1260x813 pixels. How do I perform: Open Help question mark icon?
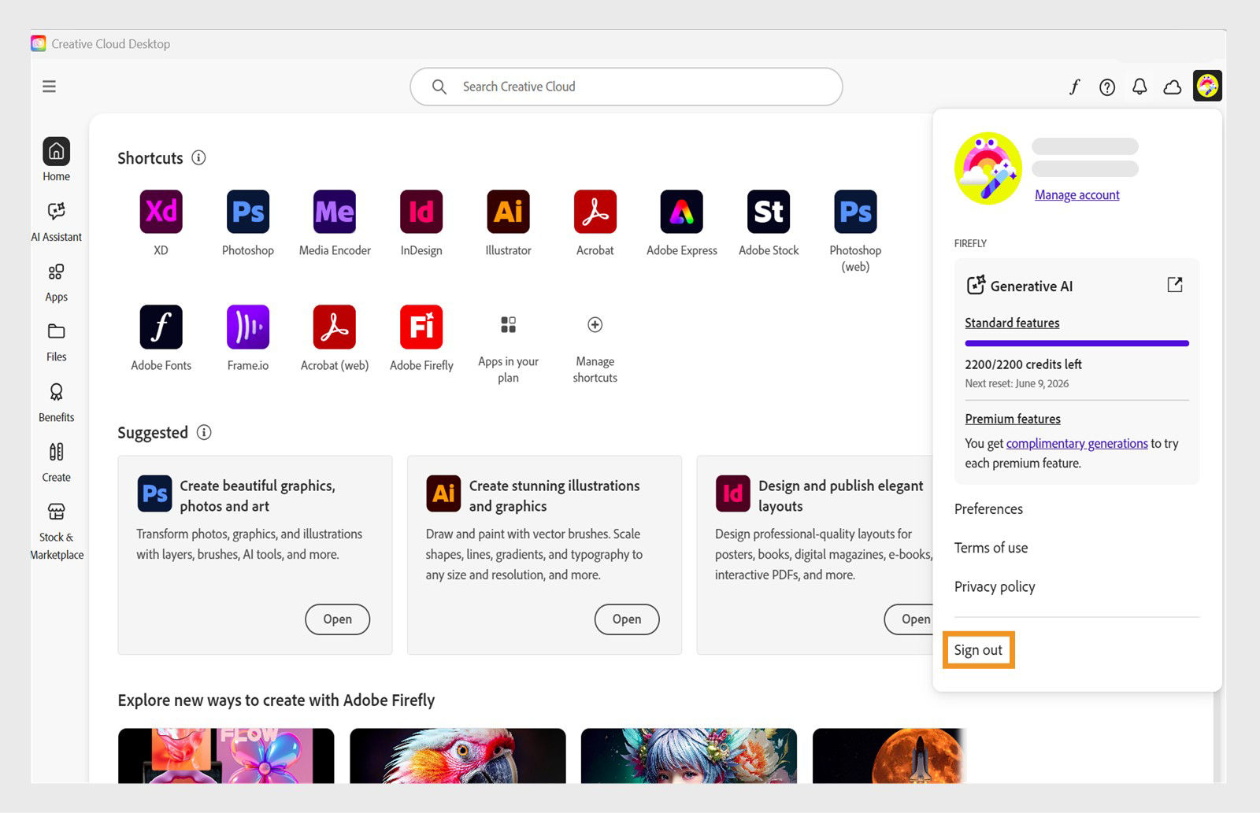point(1107,87)
